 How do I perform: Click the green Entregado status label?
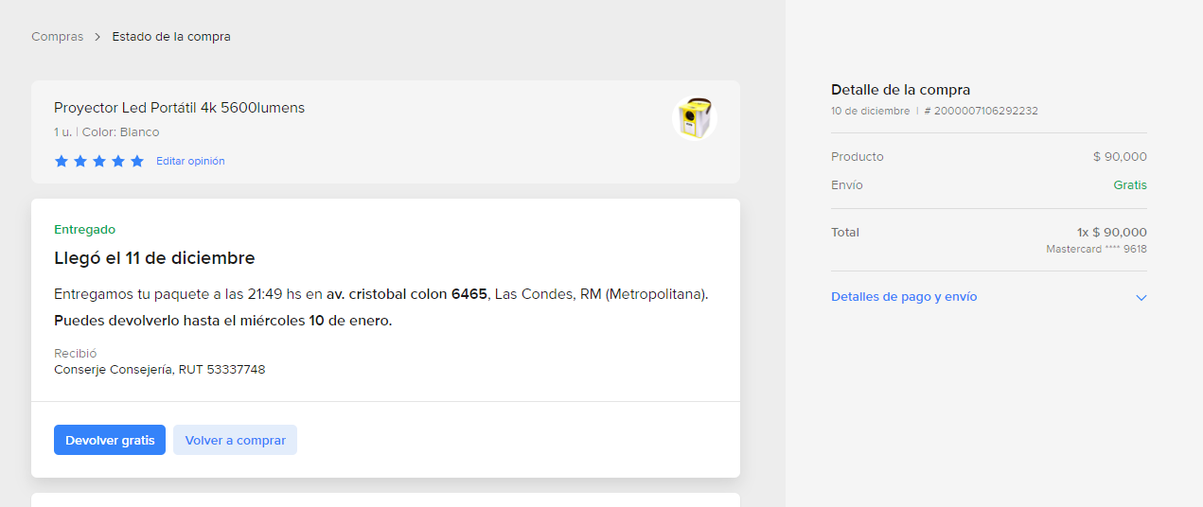[84, 229]
